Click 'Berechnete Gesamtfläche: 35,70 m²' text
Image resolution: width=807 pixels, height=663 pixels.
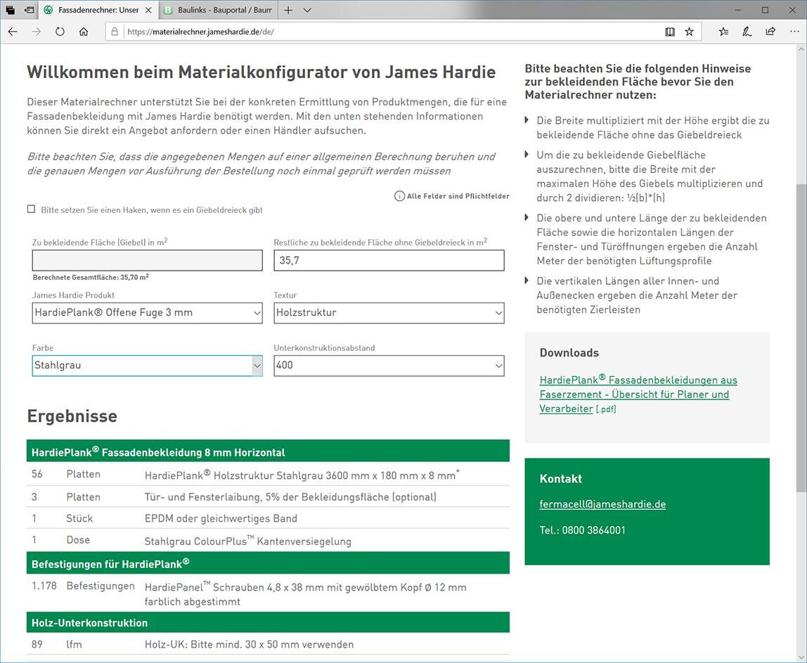(x=91, y=277)
